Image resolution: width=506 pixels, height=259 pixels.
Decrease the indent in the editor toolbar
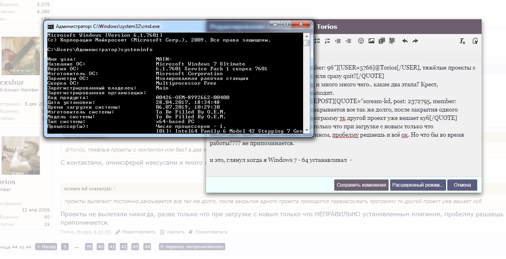click(338, 41)
